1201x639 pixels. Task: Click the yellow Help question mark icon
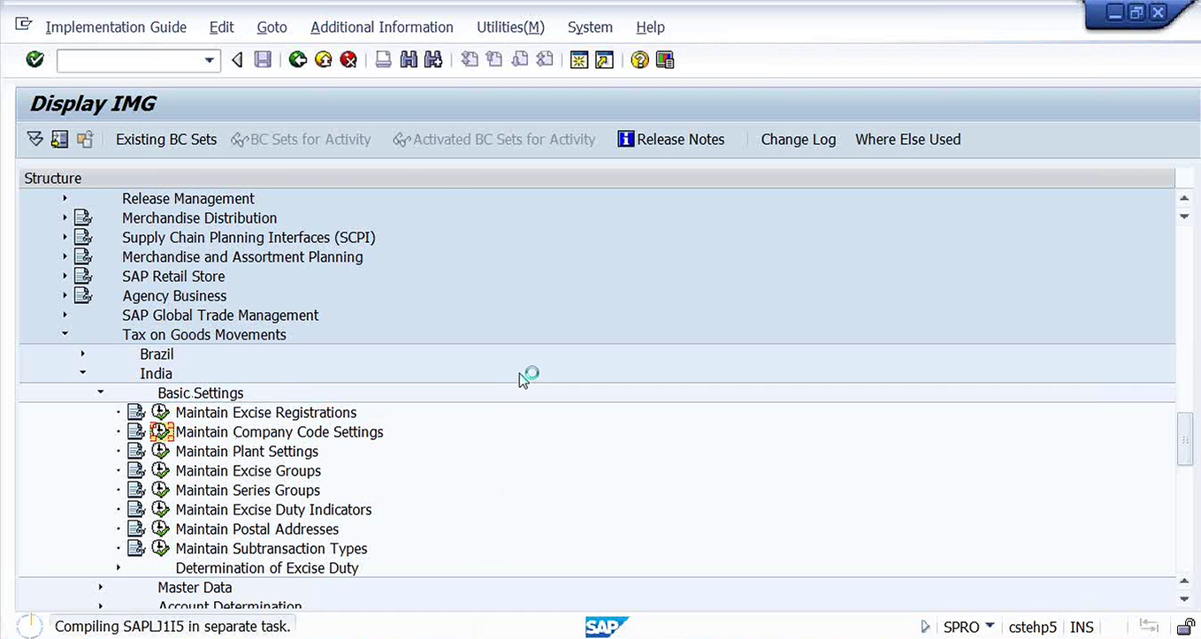pyautogui.click(x=639, y=60)
